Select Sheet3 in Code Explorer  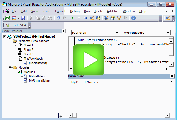pyautogui.click(x=28, y=54)
